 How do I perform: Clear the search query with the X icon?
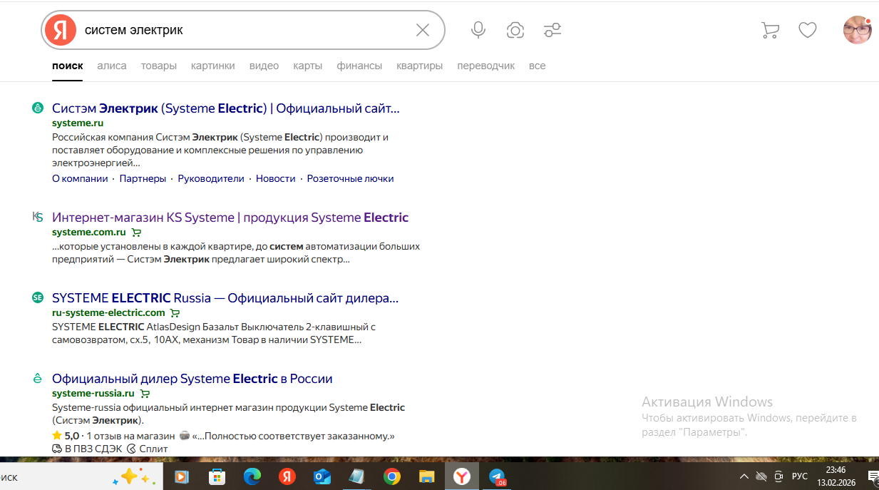[423, 30]
